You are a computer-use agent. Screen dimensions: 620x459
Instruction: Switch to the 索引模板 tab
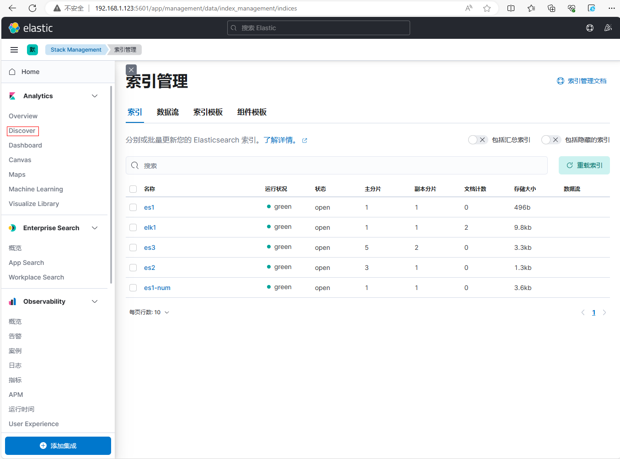208,112
